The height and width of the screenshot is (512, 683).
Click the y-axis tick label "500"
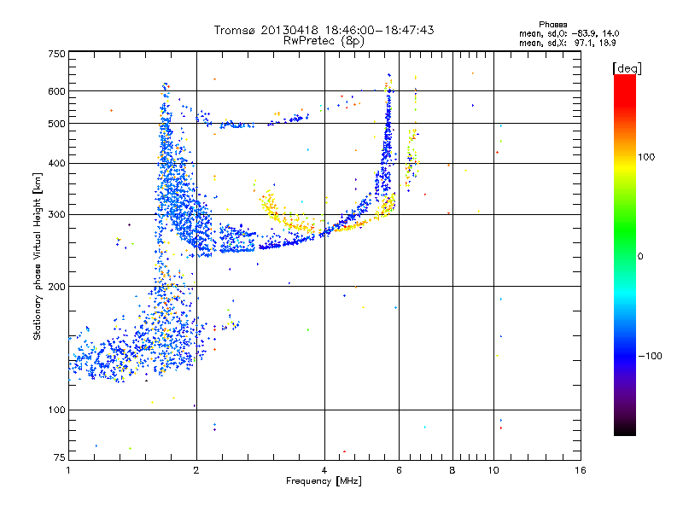[56, 124]
